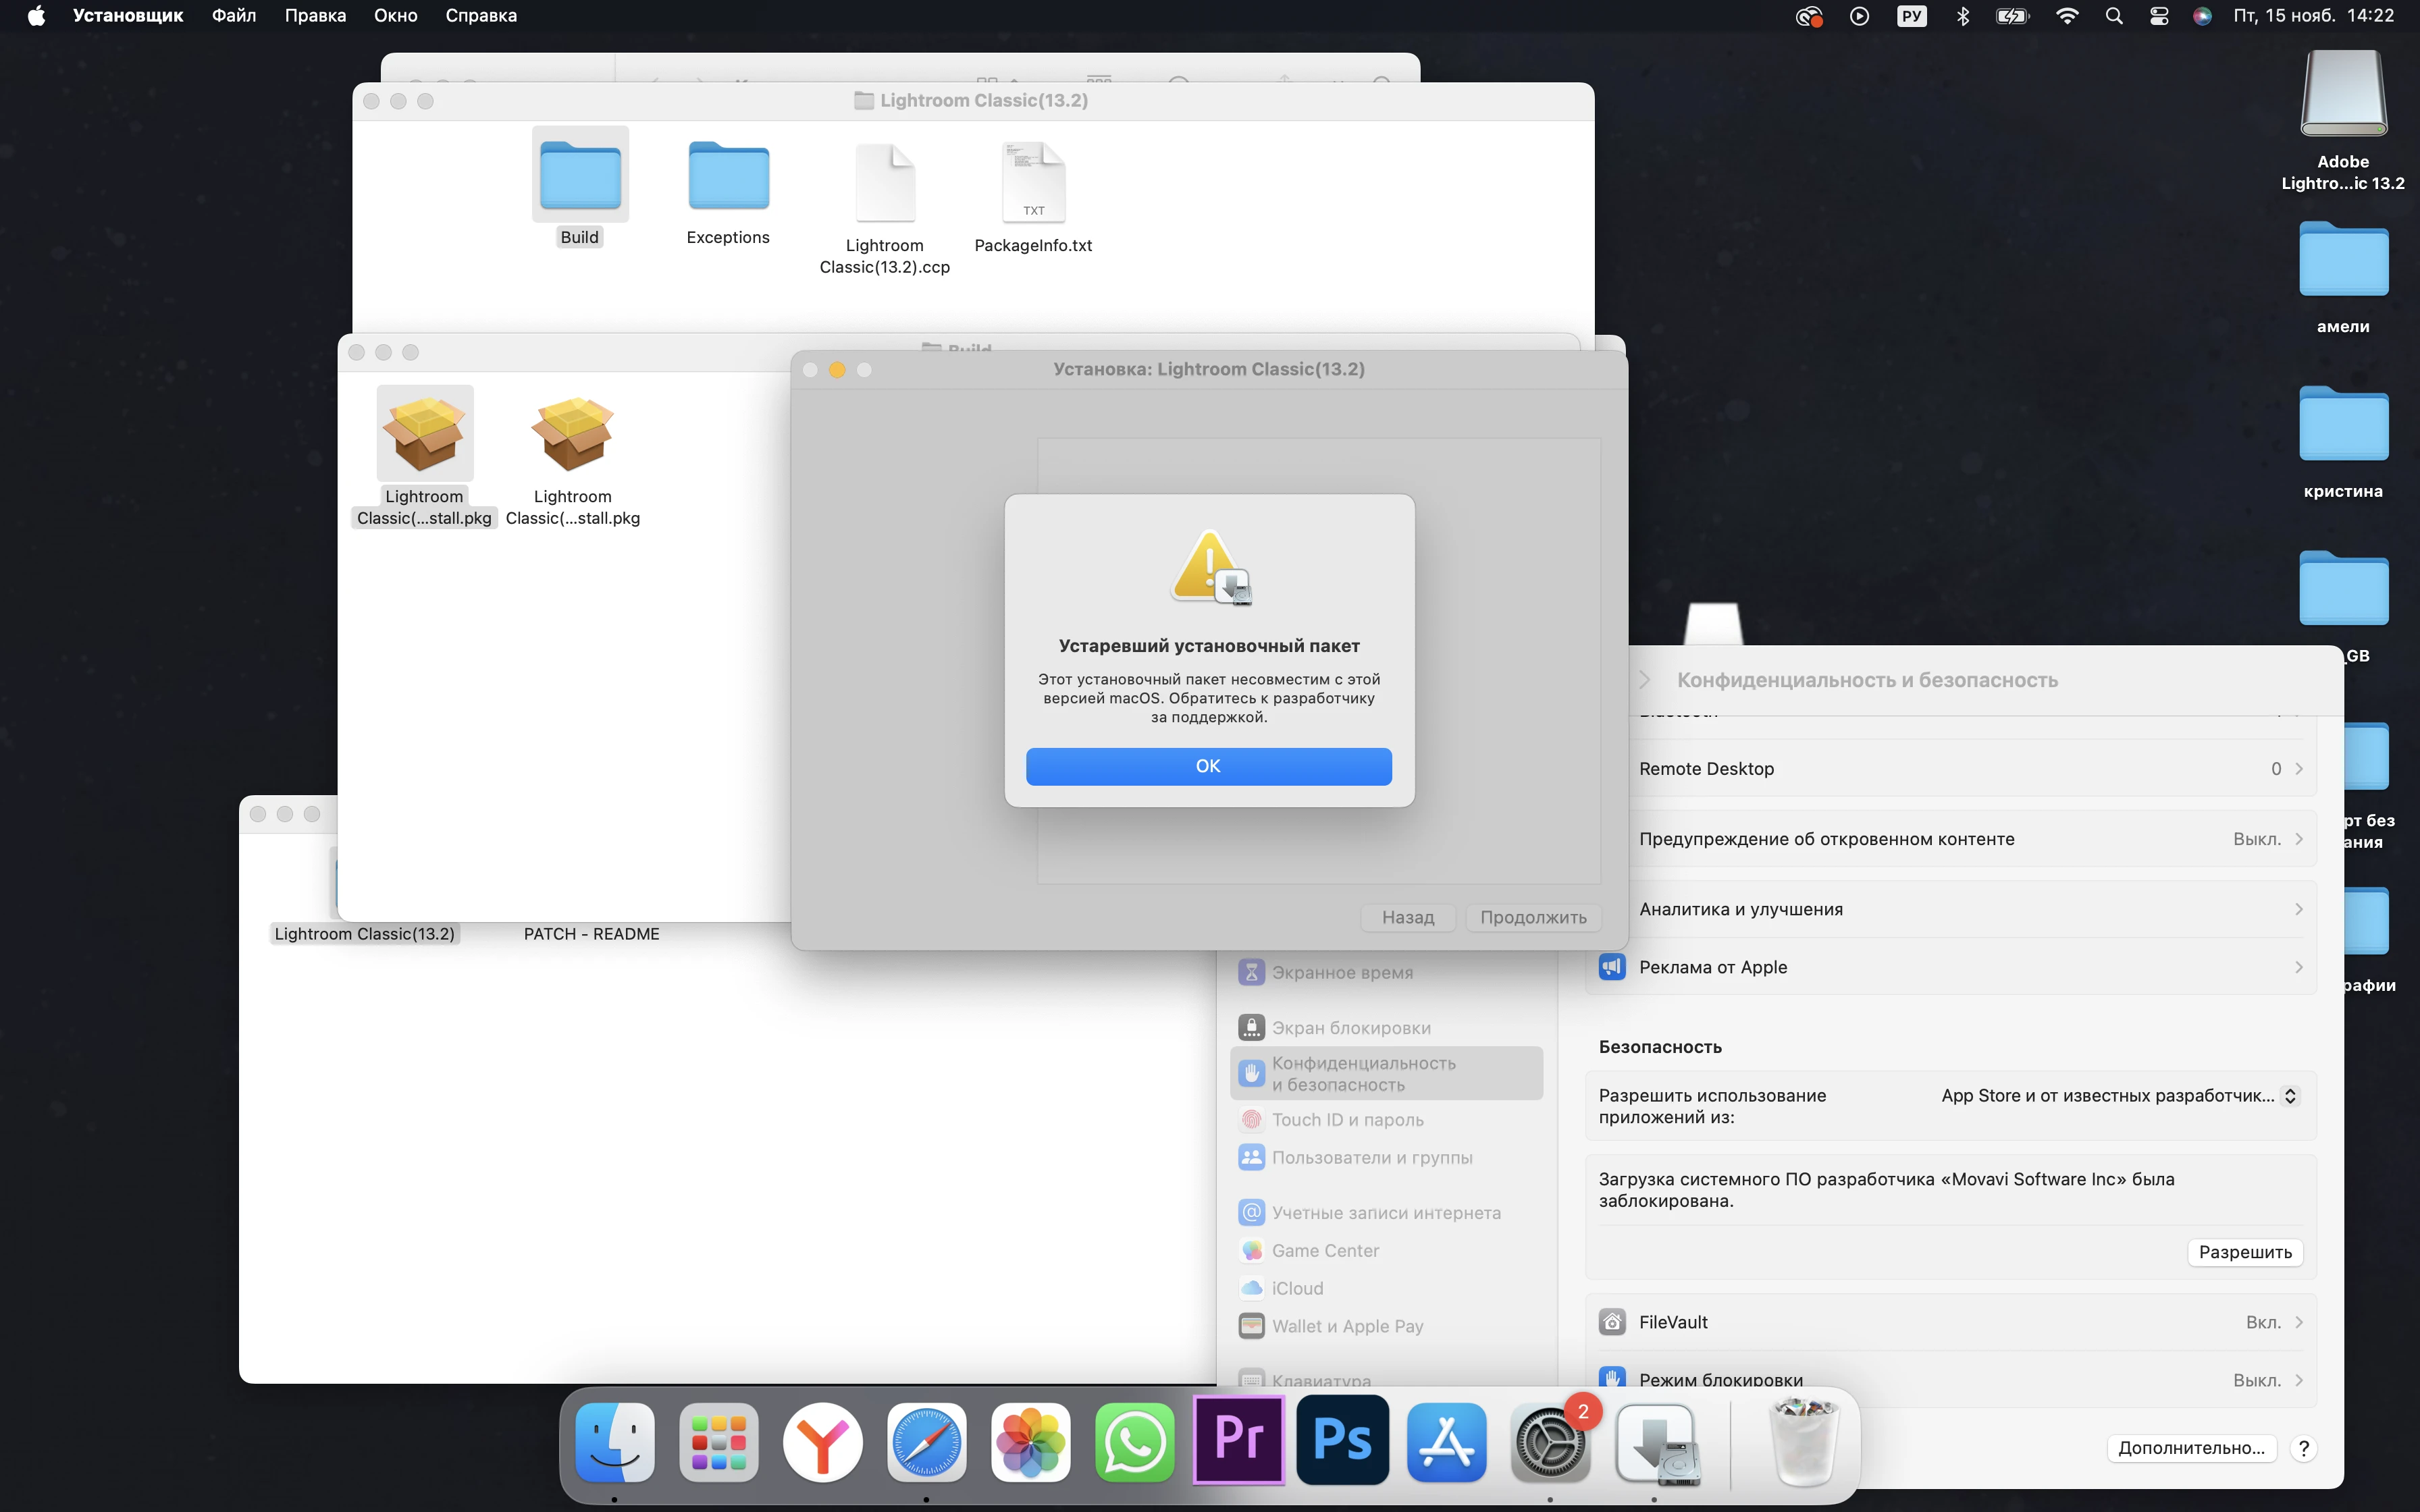Select the кристина folder on the desktop
The image size is (2420, 1512).
2343,442
